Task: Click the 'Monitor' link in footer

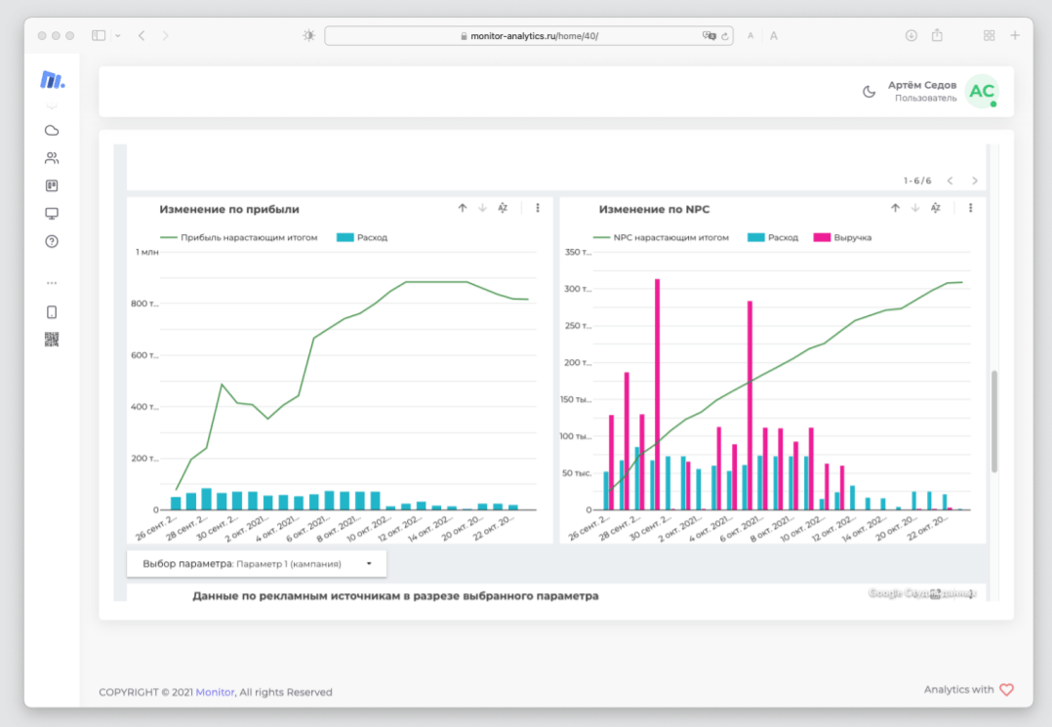Action: 215,692
